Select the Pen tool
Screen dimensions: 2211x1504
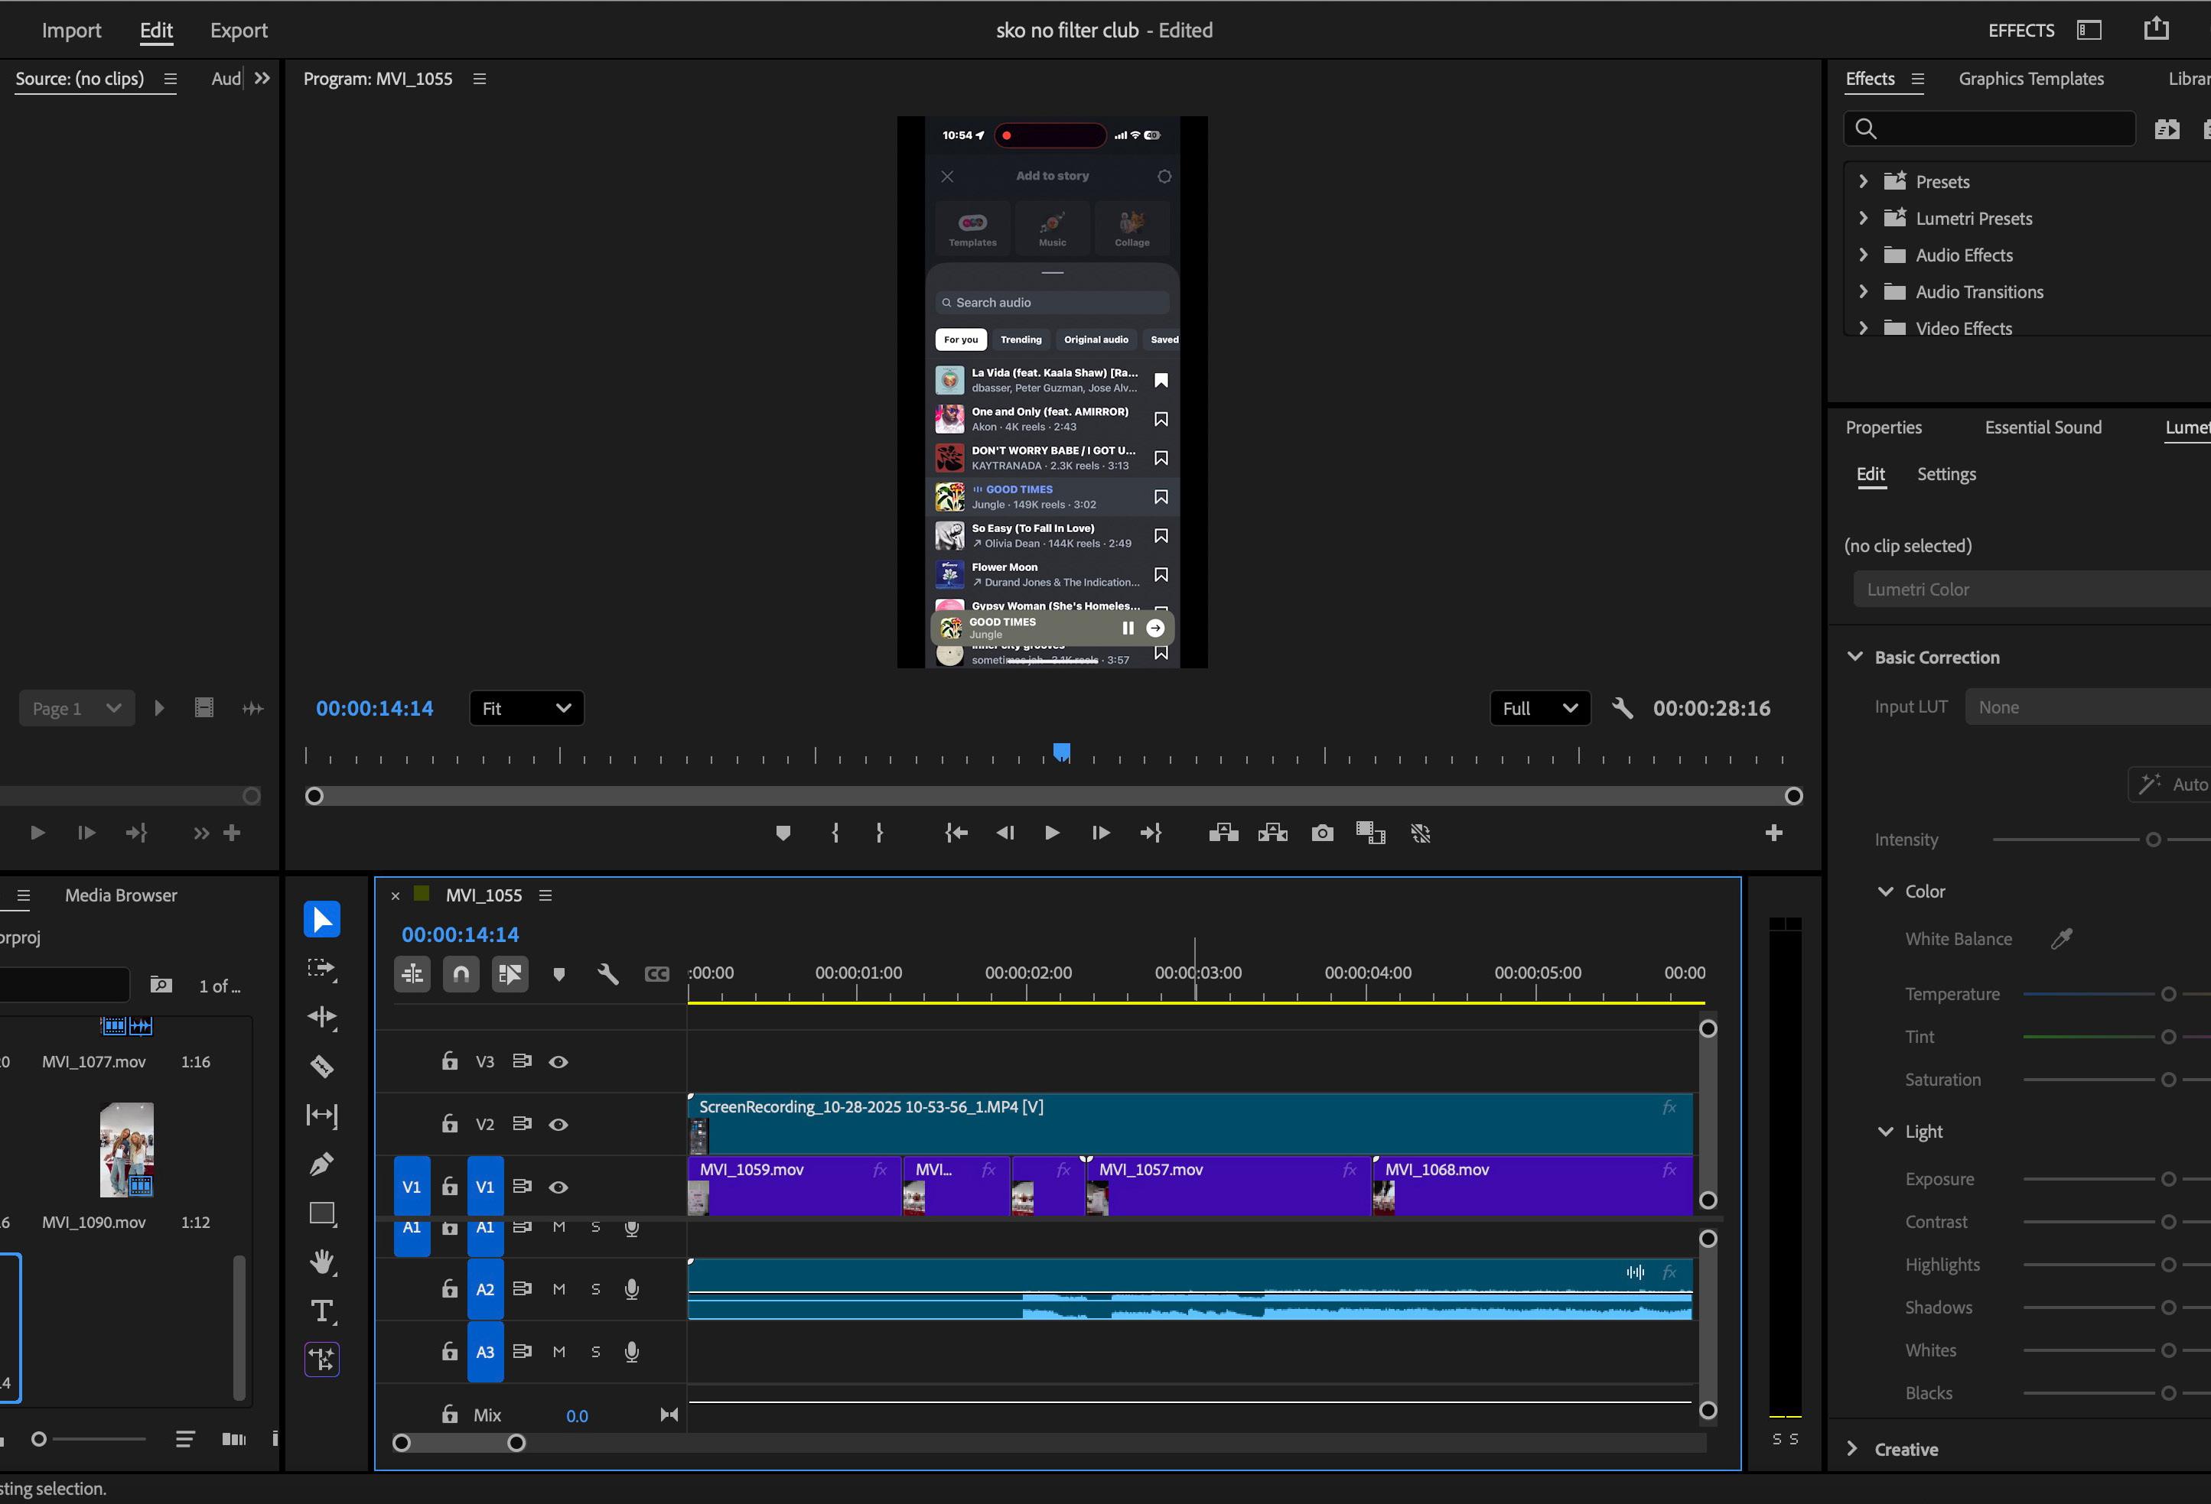click(321, 1164)
